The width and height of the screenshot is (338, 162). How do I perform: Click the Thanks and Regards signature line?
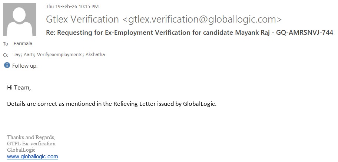pyautogui.click(x=31, y=137)
